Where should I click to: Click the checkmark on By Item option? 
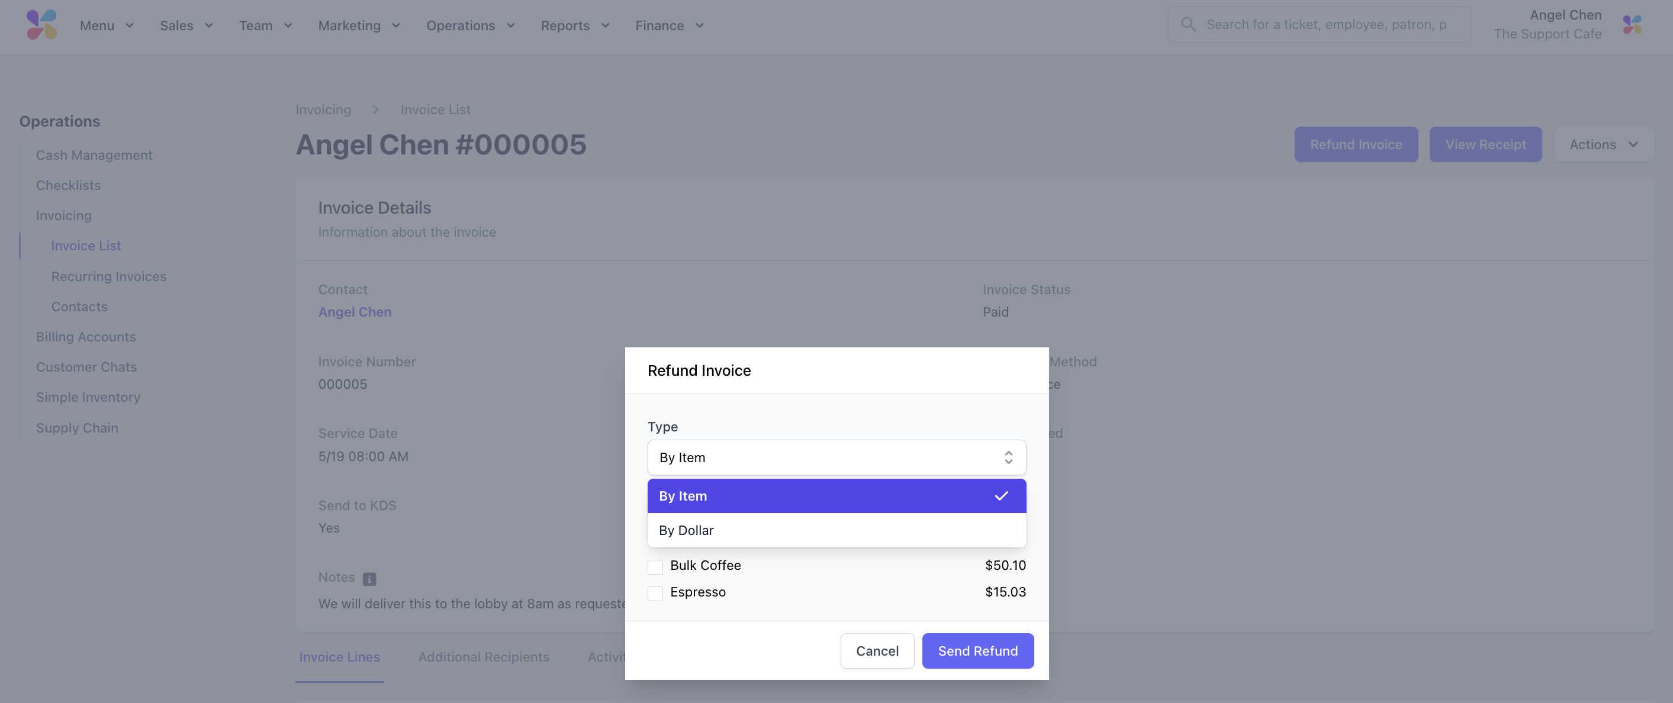[1001, 496]
